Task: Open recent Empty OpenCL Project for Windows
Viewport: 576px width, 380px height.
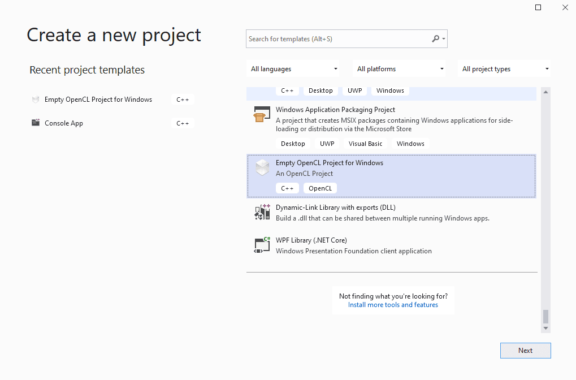Action: (x=98, y=99)
